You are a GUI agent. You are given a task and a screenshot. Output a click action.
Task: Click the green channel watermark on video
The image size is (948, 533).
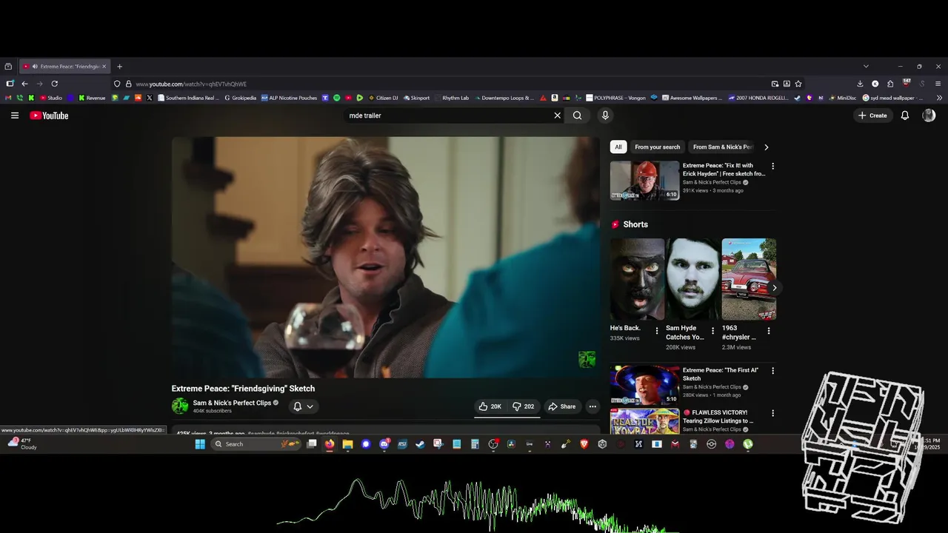coord(587,360)
